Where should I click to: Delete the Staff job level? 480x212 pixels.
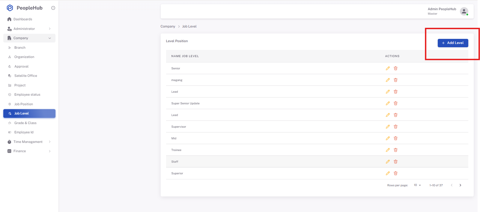[x=395, y=162]
